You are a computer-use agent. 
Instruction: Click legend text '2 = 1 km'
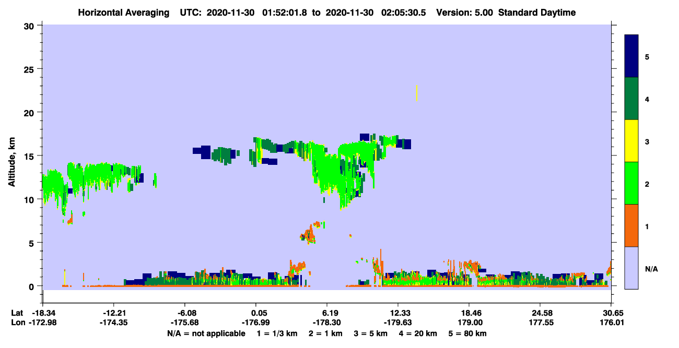point(326,333)
